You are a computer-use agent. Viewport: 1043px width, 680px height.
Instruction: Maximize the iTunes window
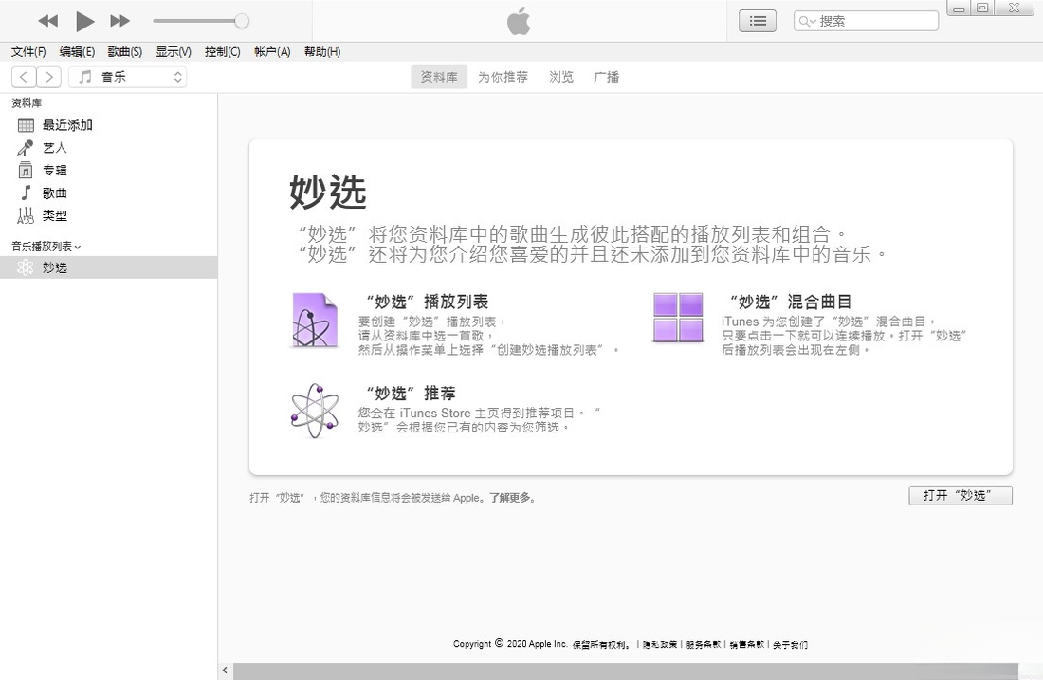982,8
